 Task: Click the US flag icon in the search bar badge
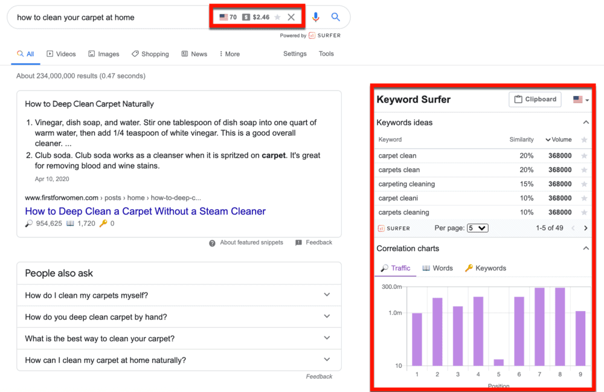click(224, 16)
